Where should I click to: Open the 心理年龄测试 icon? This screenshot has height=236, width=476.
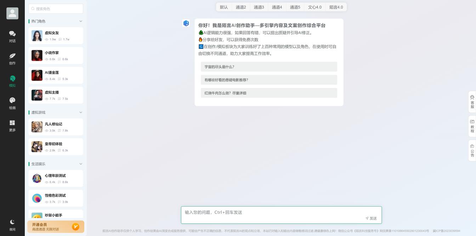click(37, 178)
